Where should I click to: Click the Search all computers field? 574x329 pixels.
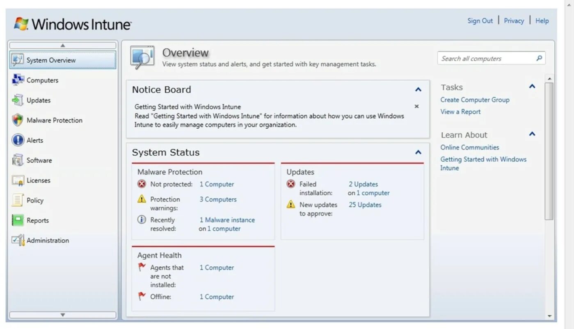click(x=491, y=58)
